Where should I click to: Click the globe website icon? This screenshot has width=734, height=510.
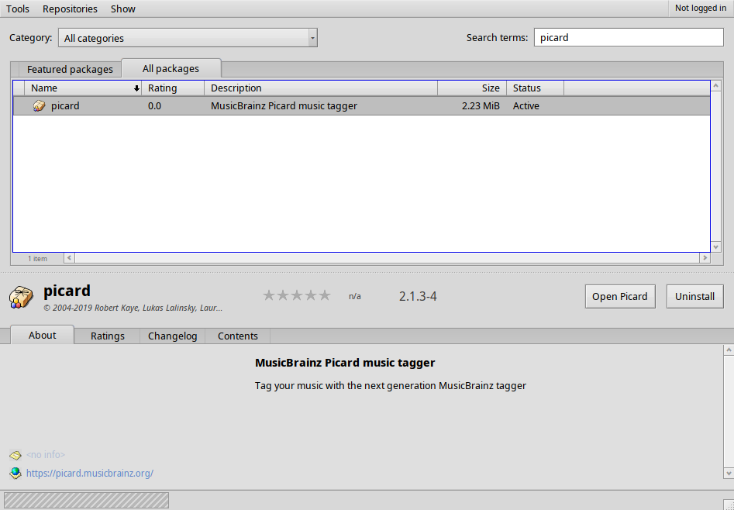click(16, 473)
